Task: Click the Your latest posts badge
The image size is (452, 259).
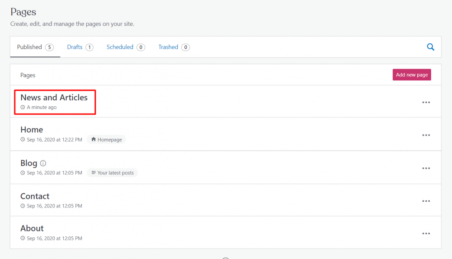Action: 112,173
